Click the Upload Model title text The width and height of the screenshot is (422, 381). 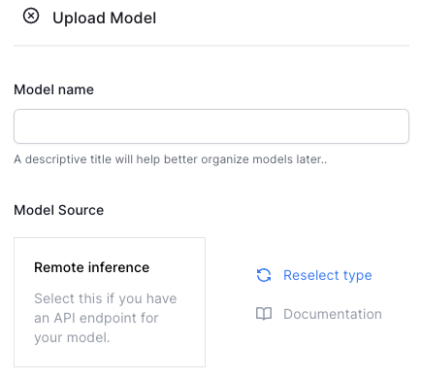click(x=105, y=17)
